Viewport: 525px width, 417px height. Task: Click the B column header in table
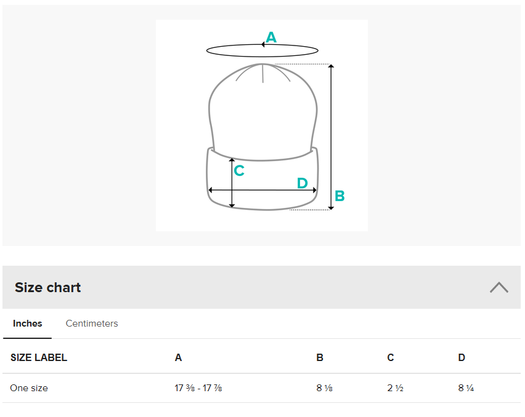(x=320, y=357)
